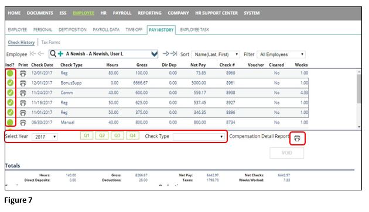Print the 12/01/2017 Reg check
The image size is (369, 212).
tap(23, 74)
